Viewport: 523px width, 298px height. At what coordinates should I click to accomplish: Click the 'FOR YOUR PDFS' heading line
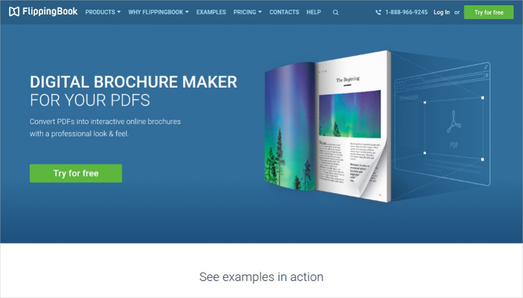[90, 100]
